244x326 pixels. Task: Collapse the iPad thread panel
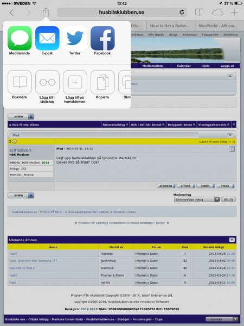click(230, 135)
